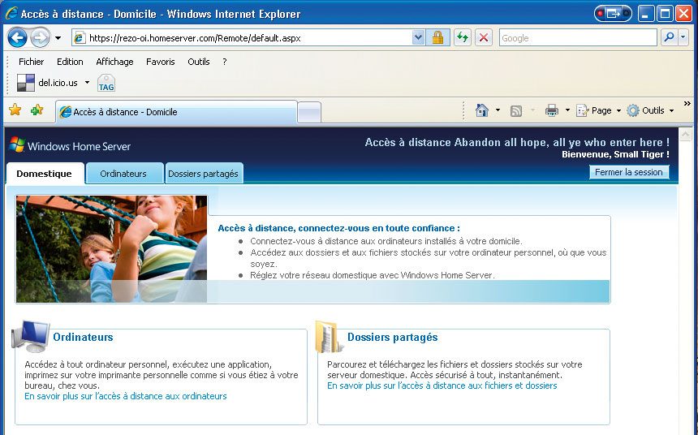This screenshot has width=698, height=435.
Task: Open the Favorites Center star icon
Action: tap(15, 110)
